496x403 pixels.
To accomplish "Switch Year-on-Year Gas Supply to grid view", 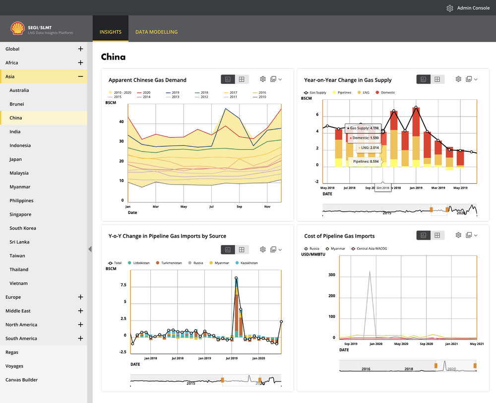I will click(x=437, y=79).
